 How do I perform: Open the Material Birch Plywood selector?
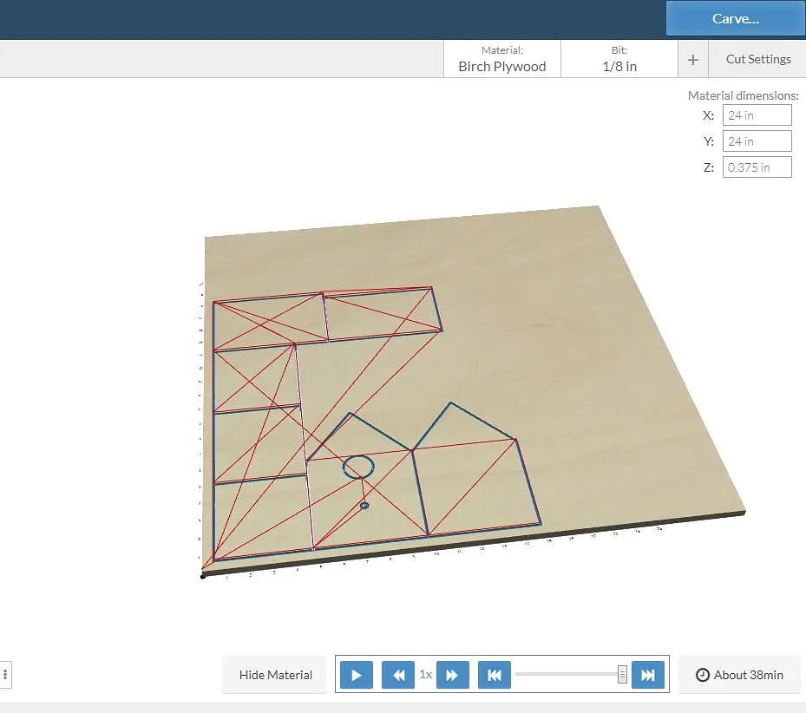click(x=502, y=59)
